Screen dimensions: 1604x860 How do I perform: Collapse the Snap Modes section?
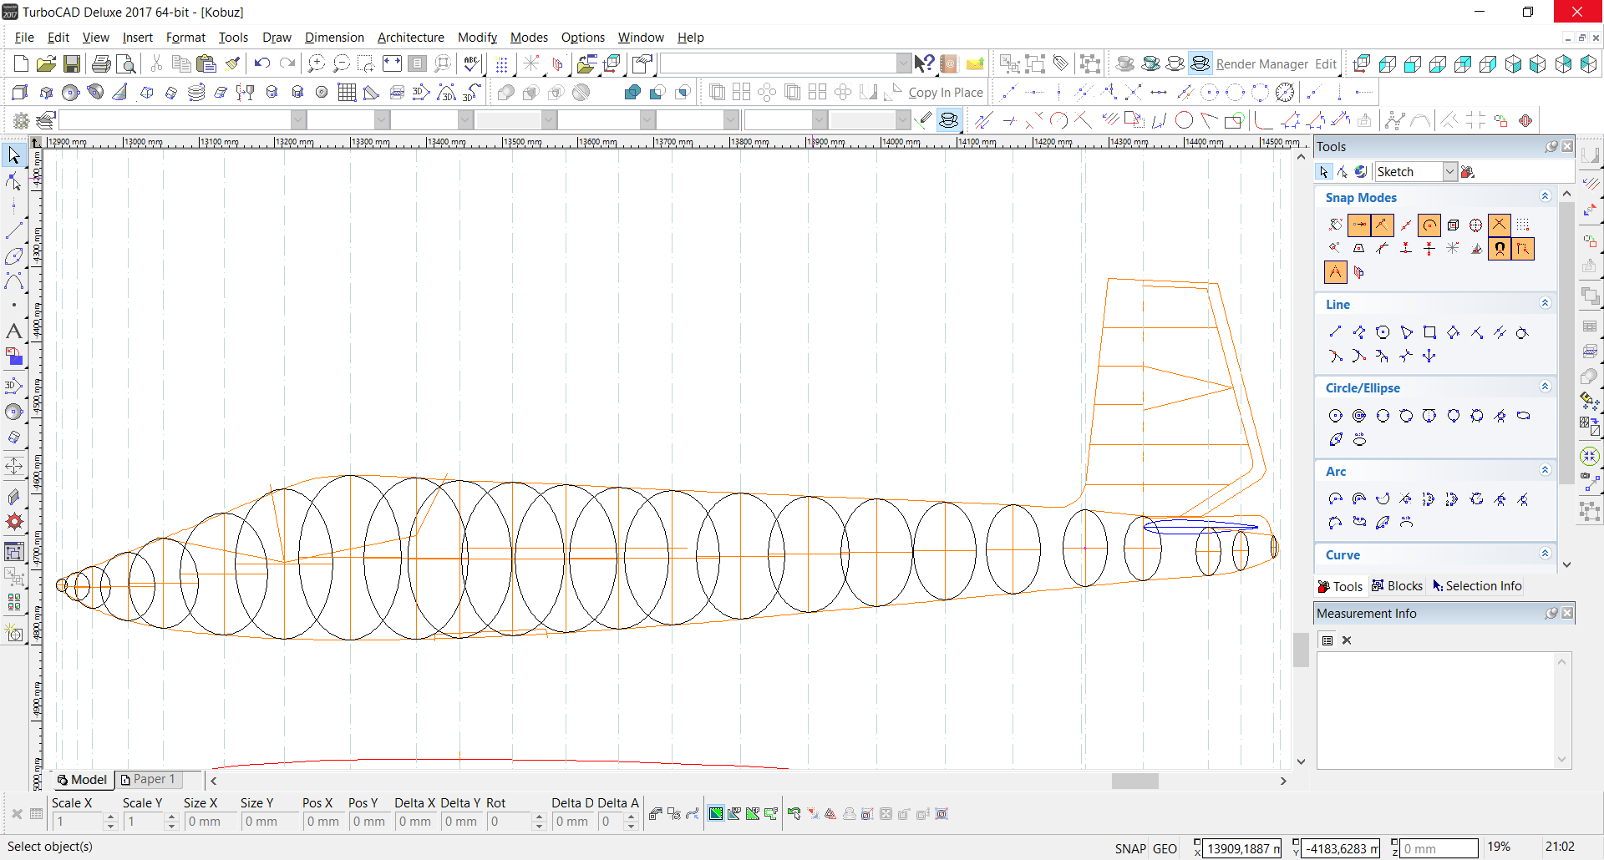coord(1545,196)
